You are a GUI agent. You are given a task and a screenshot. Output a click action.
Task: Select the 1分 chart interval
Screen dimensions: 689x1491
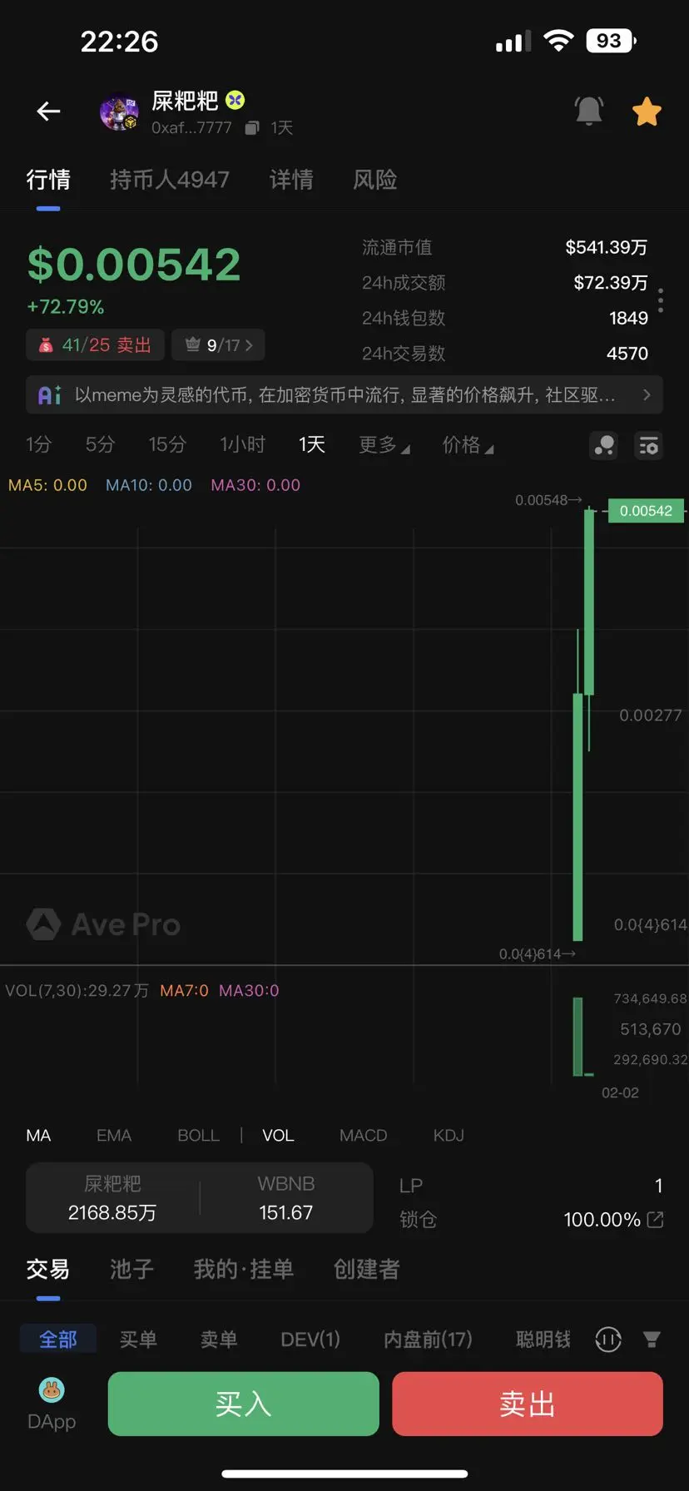[x=38, y=444]
